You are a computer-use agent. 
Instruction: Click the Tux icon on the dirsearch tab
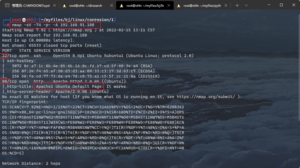(64, 5)
